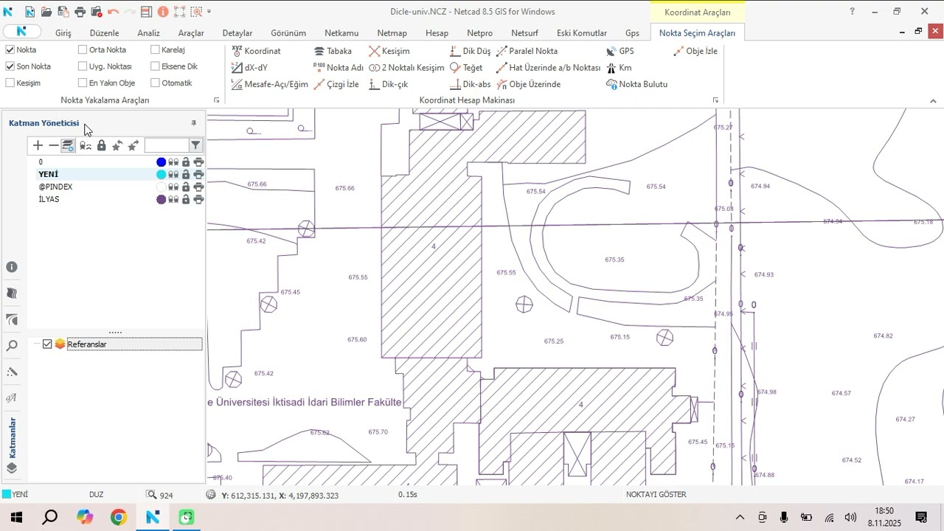Click the print icon in quick access toolbar
Screen dimensions: 944x531
(x=80, y=12)
